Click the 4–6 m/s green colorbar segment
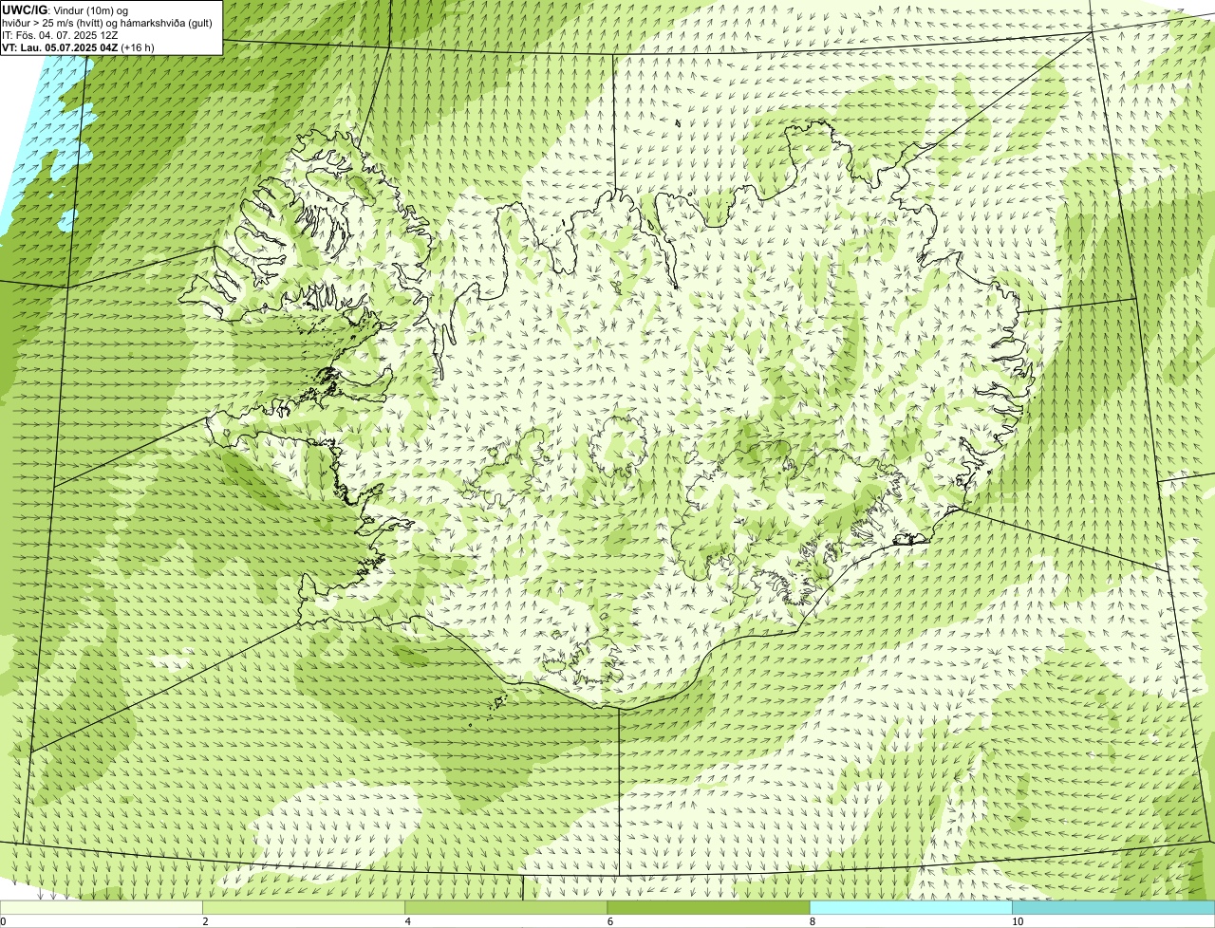Image resolution: width=1215 pixels, height=928 pixels. pyautogui.click(x=506, y=908)
